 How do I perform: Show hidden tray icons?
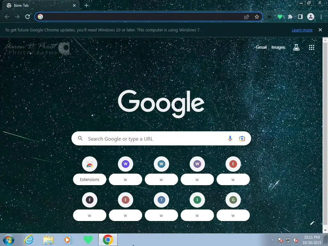272,240
